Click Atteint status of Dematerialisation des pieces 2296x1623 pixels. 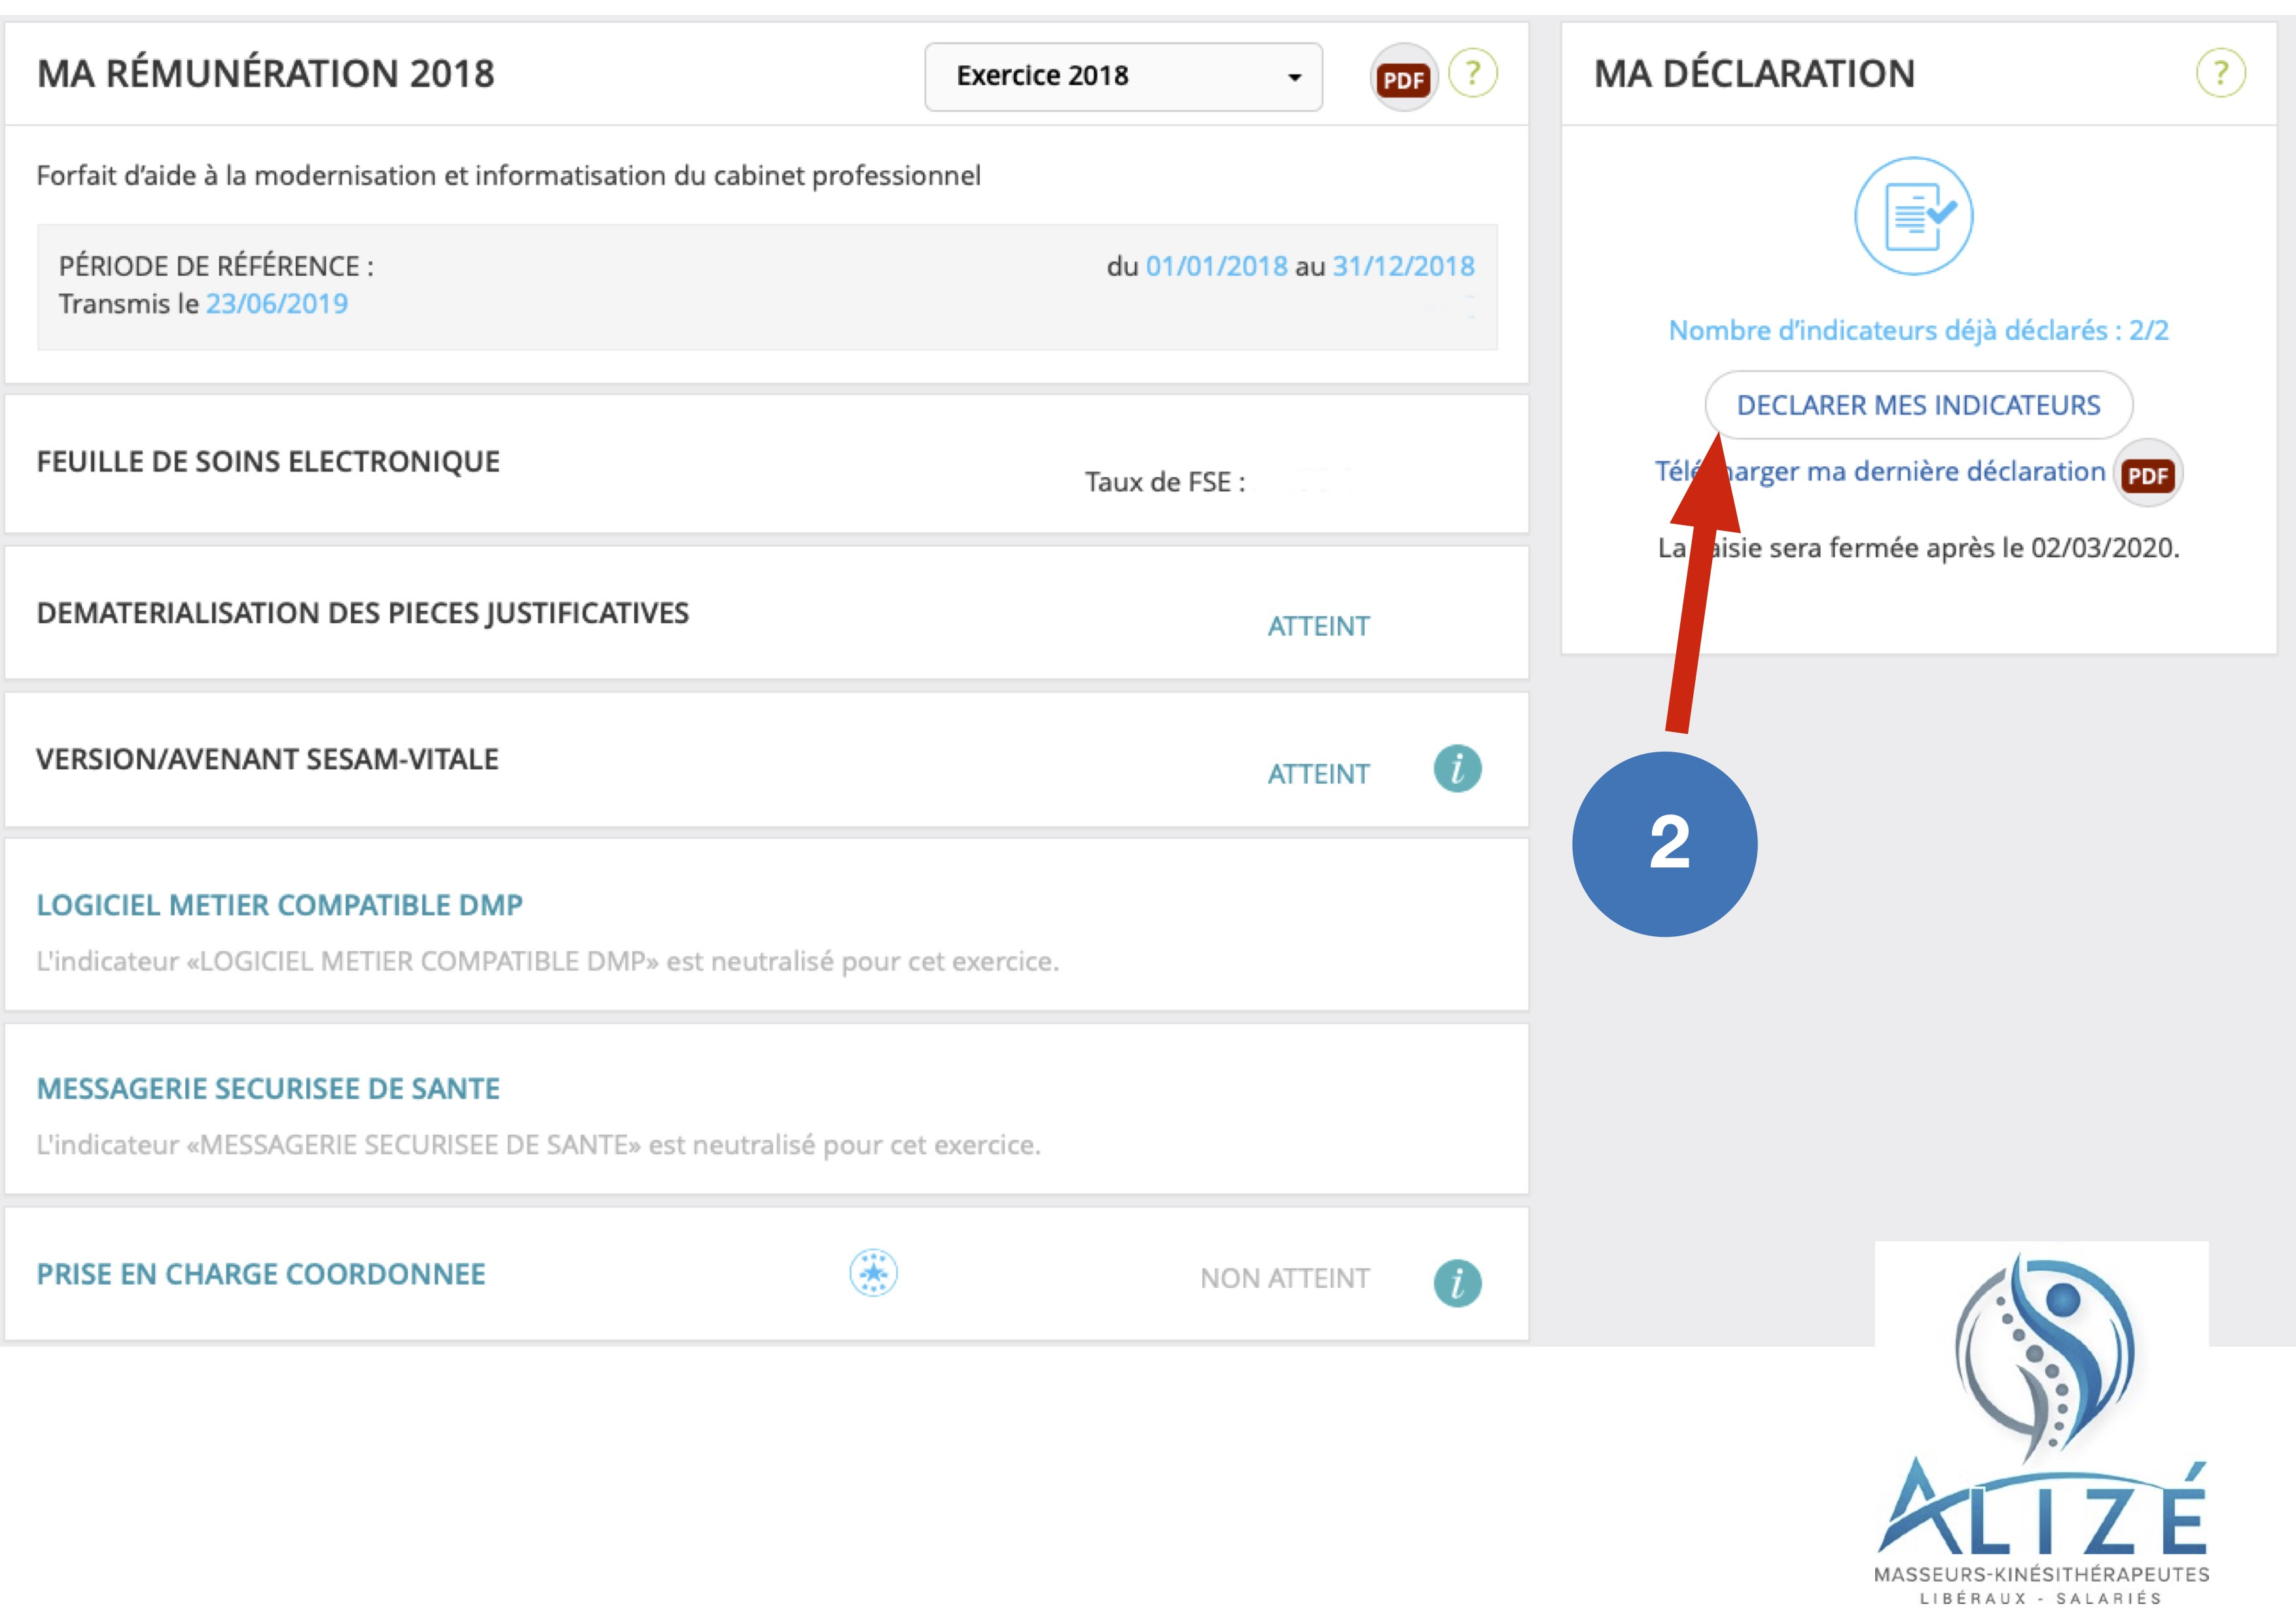point(1318,626)
